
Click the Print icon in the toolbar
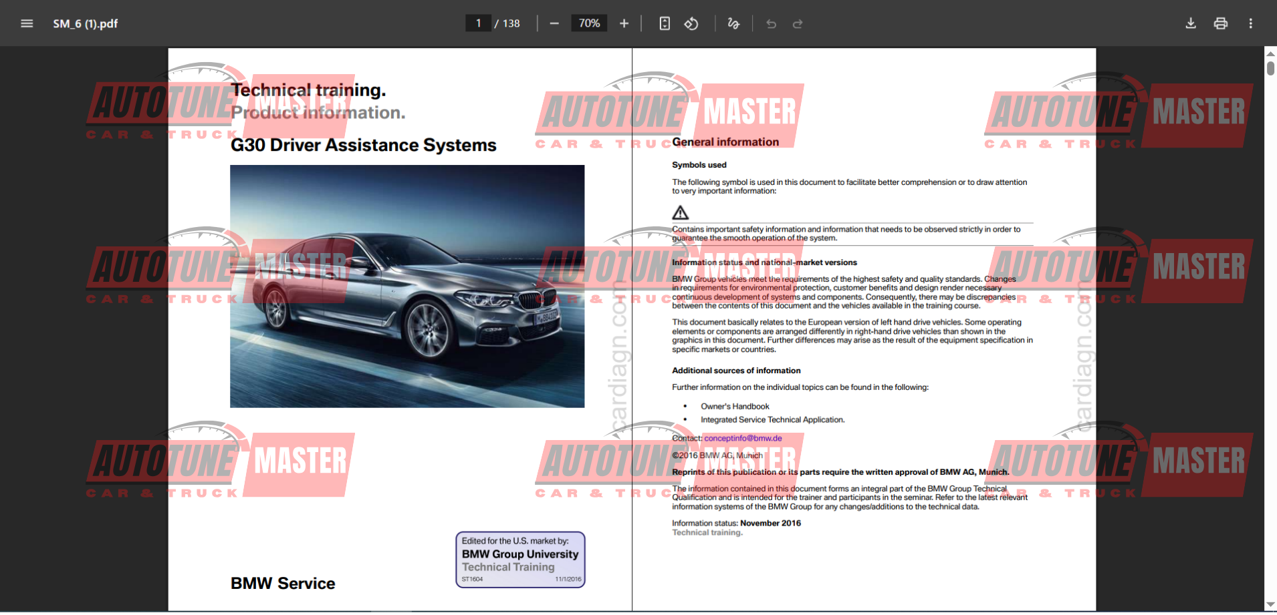click(1221, 23)
